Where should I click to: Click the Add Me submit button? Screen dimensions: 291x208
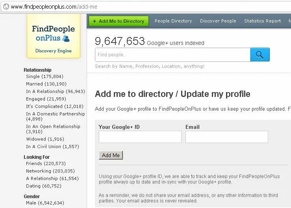pos(111,155)
